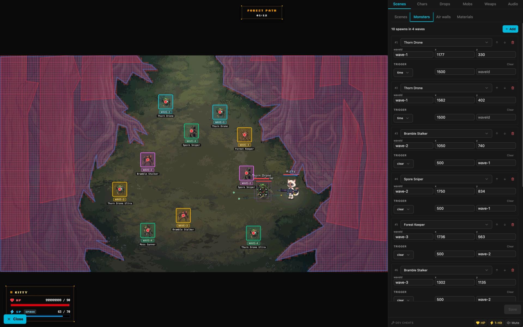Select the WAVE-3 Forest Keeper spawn marker
The height and width of the screenshot is (327, 523).
(244, 135)
